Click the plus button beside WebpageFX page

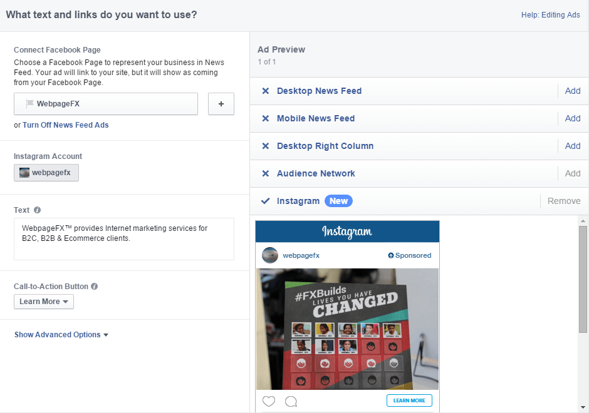tap(221, 104)
